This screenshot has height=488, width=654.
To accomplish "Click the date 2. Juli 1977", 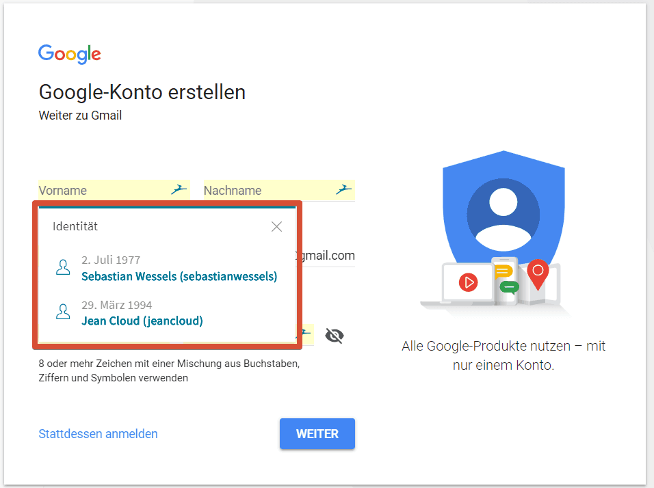I will pyautogui.click(x=111, y=260).
